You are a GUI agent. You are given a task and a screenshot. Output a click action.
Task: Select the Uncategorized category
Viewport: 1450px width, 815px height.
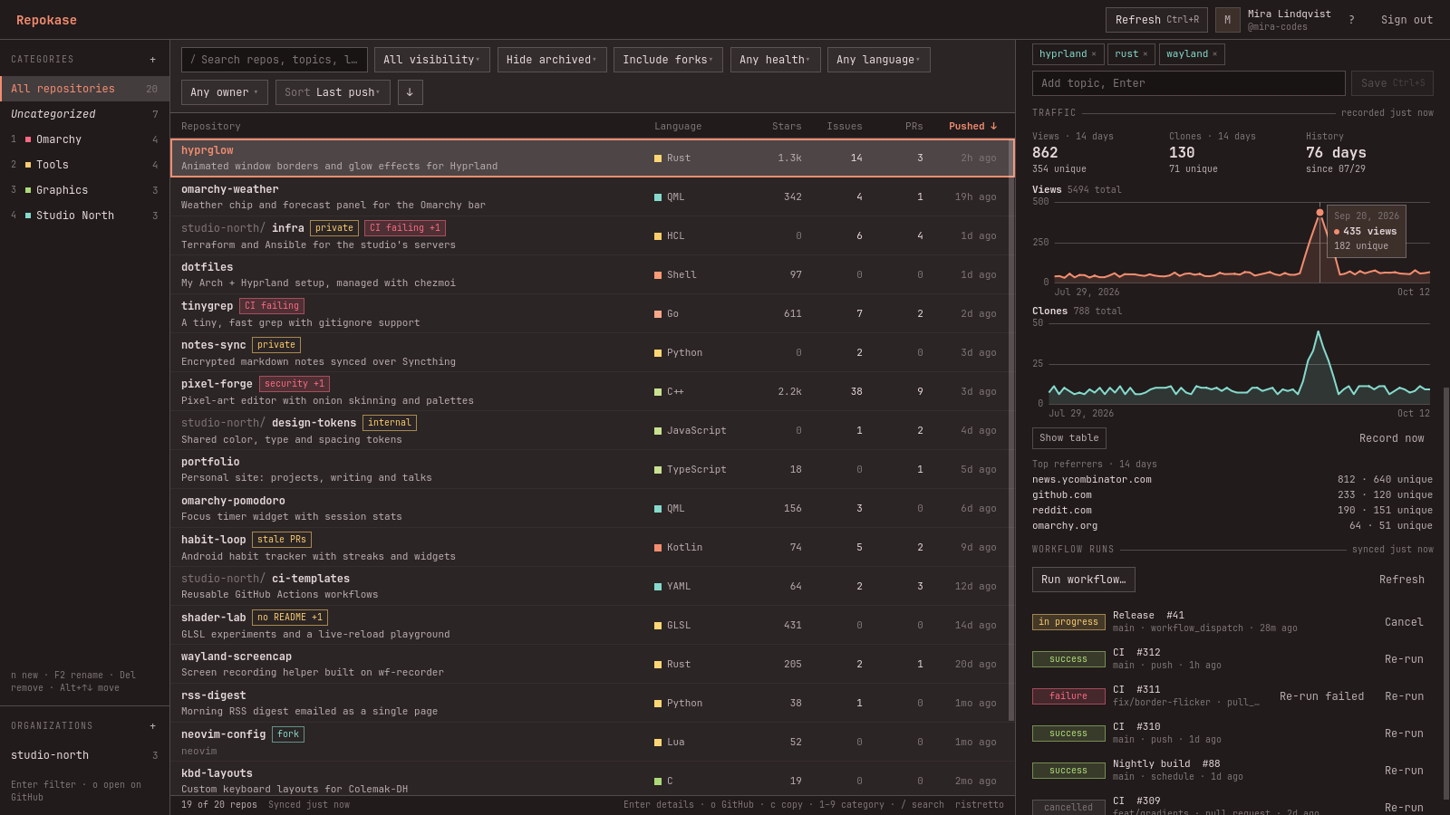coord(84,114)
